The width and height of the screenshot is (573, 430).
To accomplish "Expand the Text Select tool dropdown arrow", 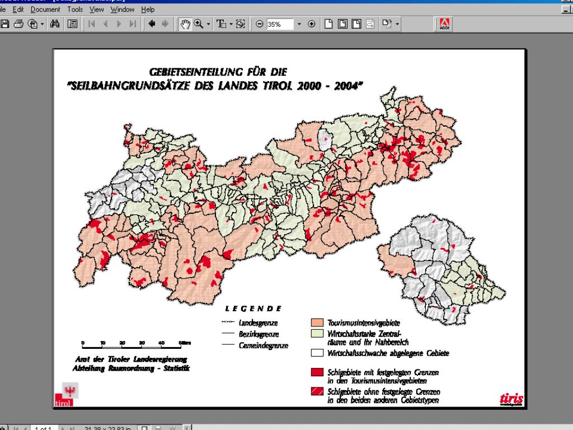I will point(231,25).
